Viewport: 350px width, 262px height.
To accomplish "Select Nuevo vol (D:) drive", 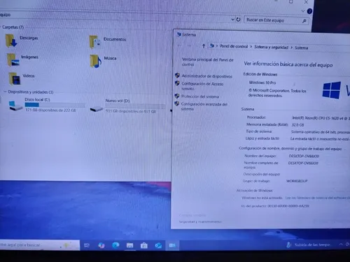I will (x=127, y=106).
